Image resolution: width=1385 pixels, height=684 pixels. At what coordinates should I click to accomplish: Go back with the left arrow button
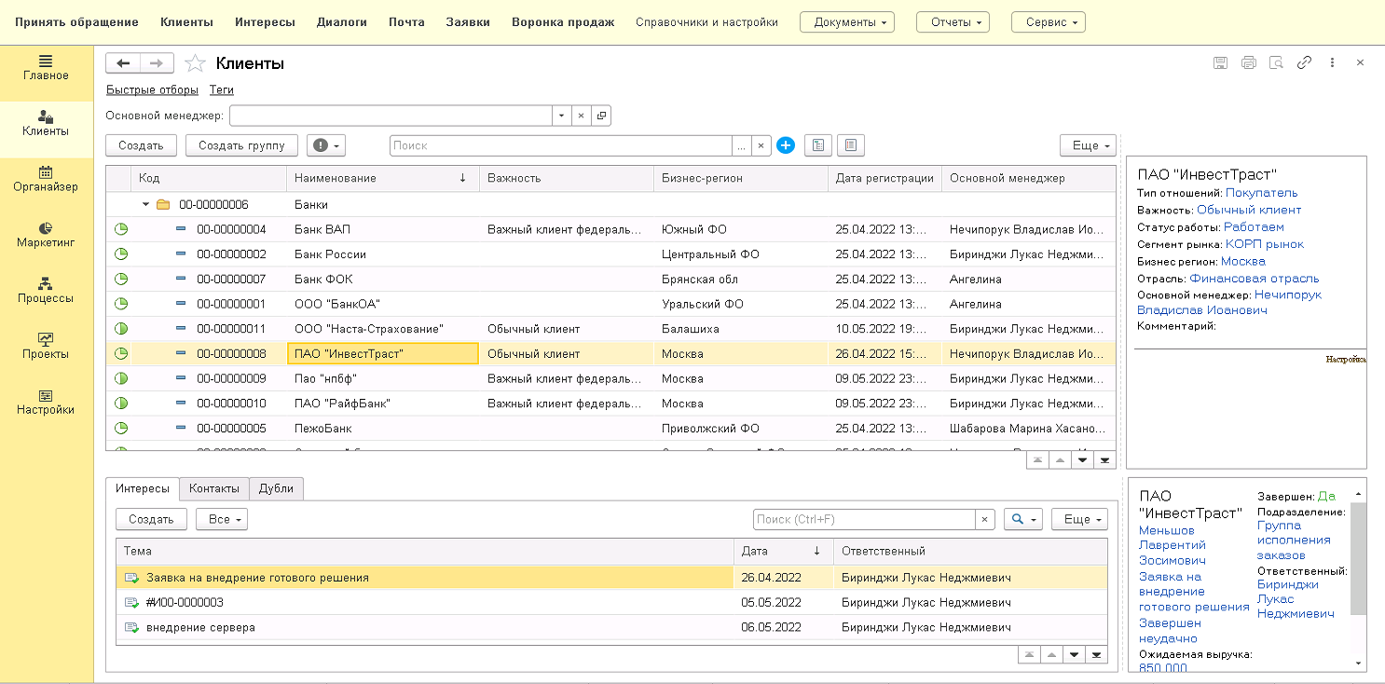(123, 63)
